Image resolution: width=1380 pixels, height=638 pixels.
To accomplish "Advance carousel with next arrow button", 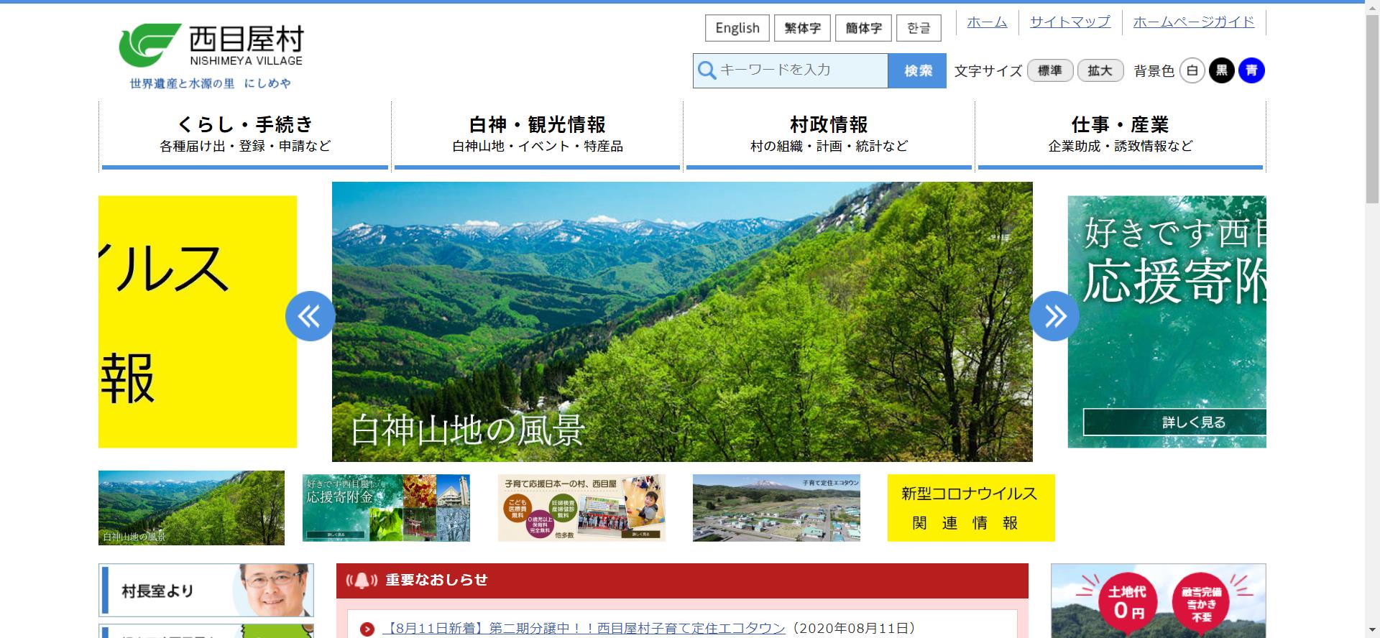I will 1054,316.
